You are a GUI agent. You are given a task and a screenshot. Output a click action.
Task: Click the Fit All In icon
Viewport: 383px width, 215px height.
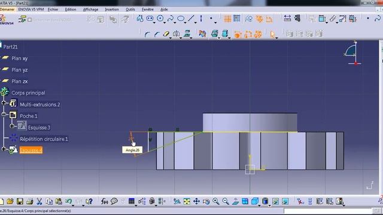(187, 201)
